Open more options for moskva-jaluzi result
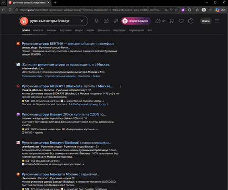The image size is (228, 190). tap(120, 86)
